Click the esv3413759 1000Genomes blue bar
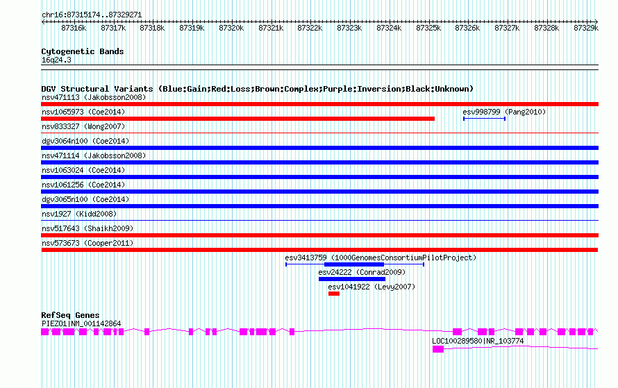This screenshot has width=618, height=388. click(x=354, y=264)
